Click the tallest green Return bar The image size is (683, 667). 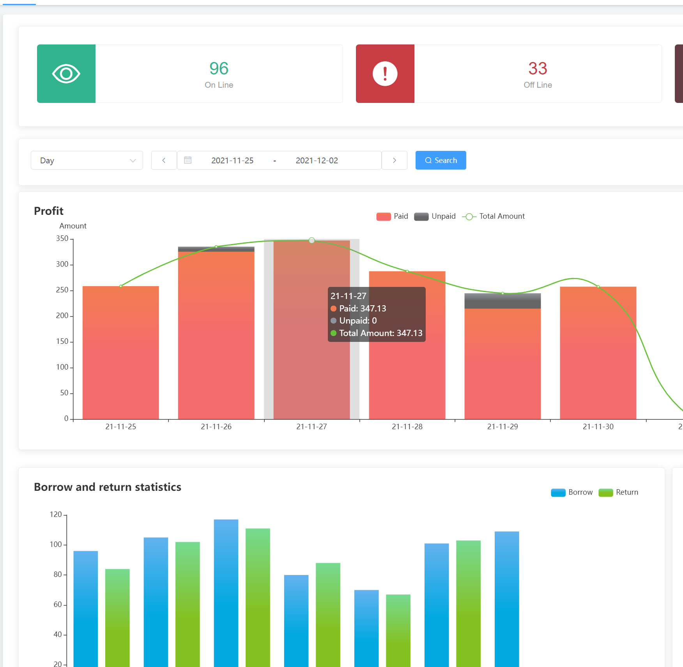[258, 598]
